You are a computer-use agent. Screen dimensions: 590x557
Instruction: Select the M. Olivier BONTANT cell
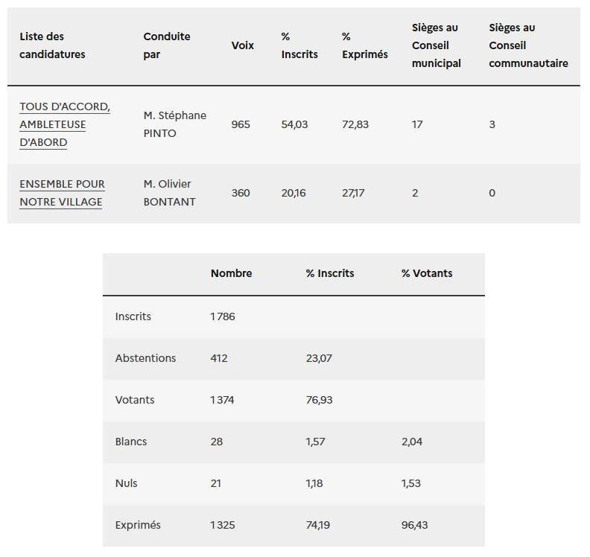(169, 193)
